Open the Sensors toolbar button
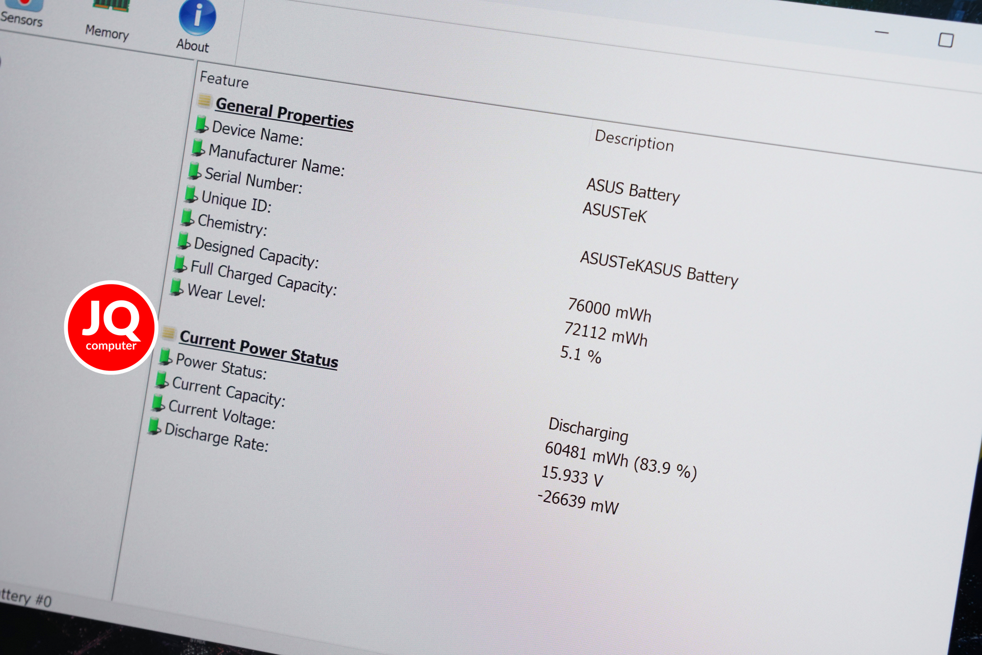This screenshot has width=982, height=655. tap(22, 13)
